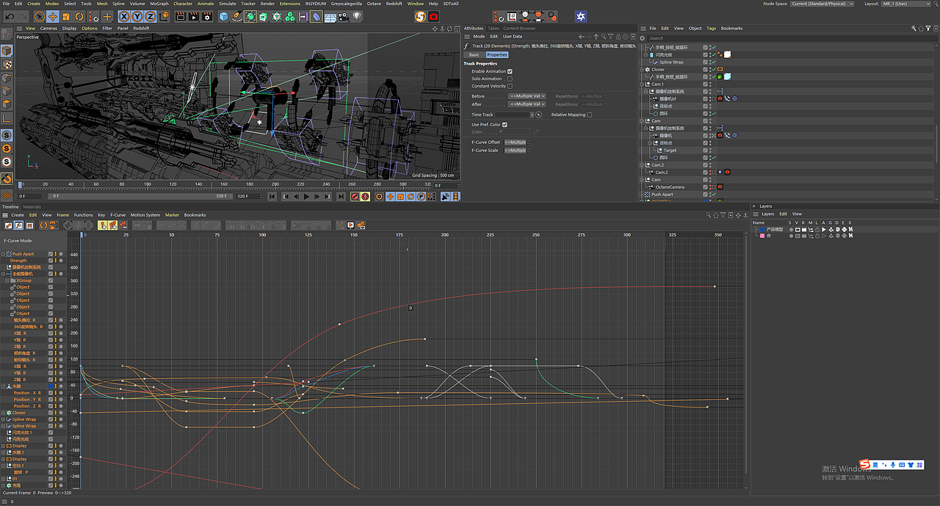940x506 pixels.
Task: Switch to the Materials tab
Action: click(x=32, y=207)
